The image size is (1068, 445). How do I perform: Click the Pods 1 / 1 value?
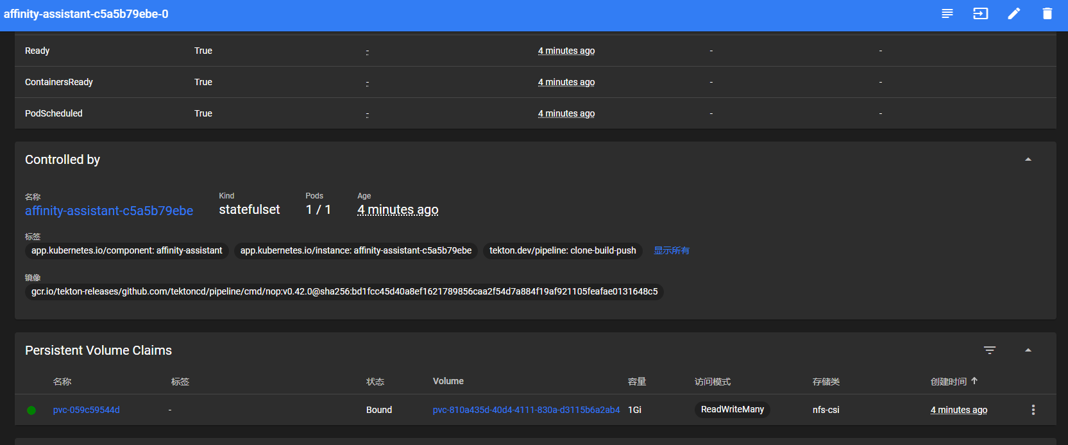tap(318, 209)
